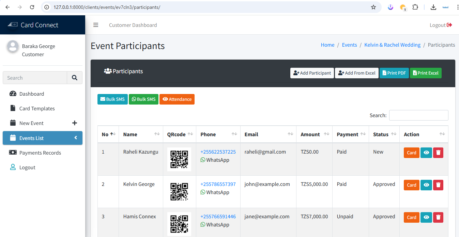View Raheli Kazungu's details via eye icon
Viewport: 459px width, 237px height.
[426, 153]
